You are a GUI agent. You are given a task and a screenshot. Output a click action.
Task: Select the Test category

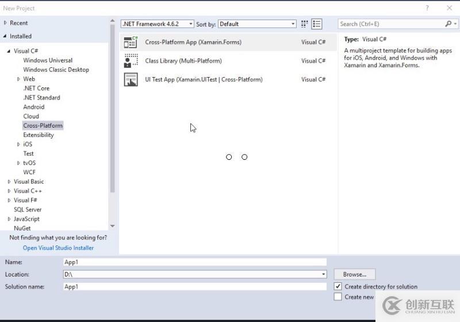[x=28, y=154]
